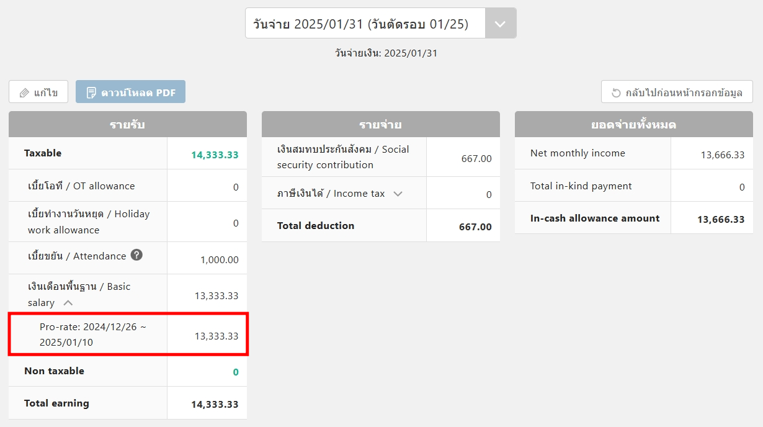This screenshot has width=763, height=427.
Task: Click the OT allowance row label
Action: point(81,186)
